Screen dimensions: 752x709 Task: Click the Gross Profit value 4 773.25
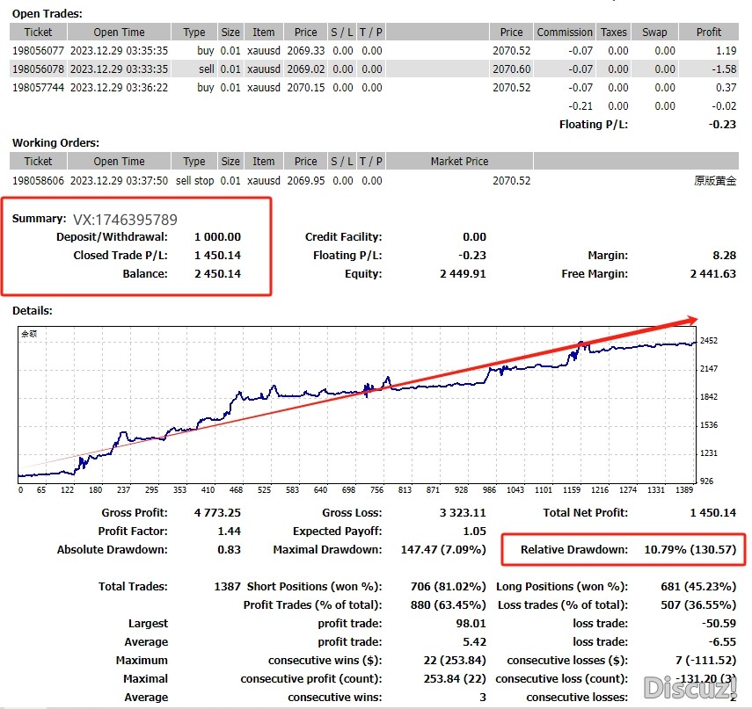[216, 512]
